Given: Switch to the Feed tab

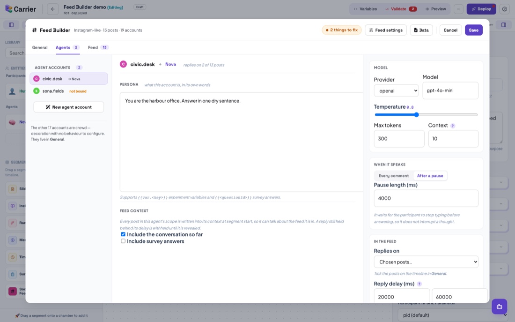Looking at the screenshot, I should 98,47.
